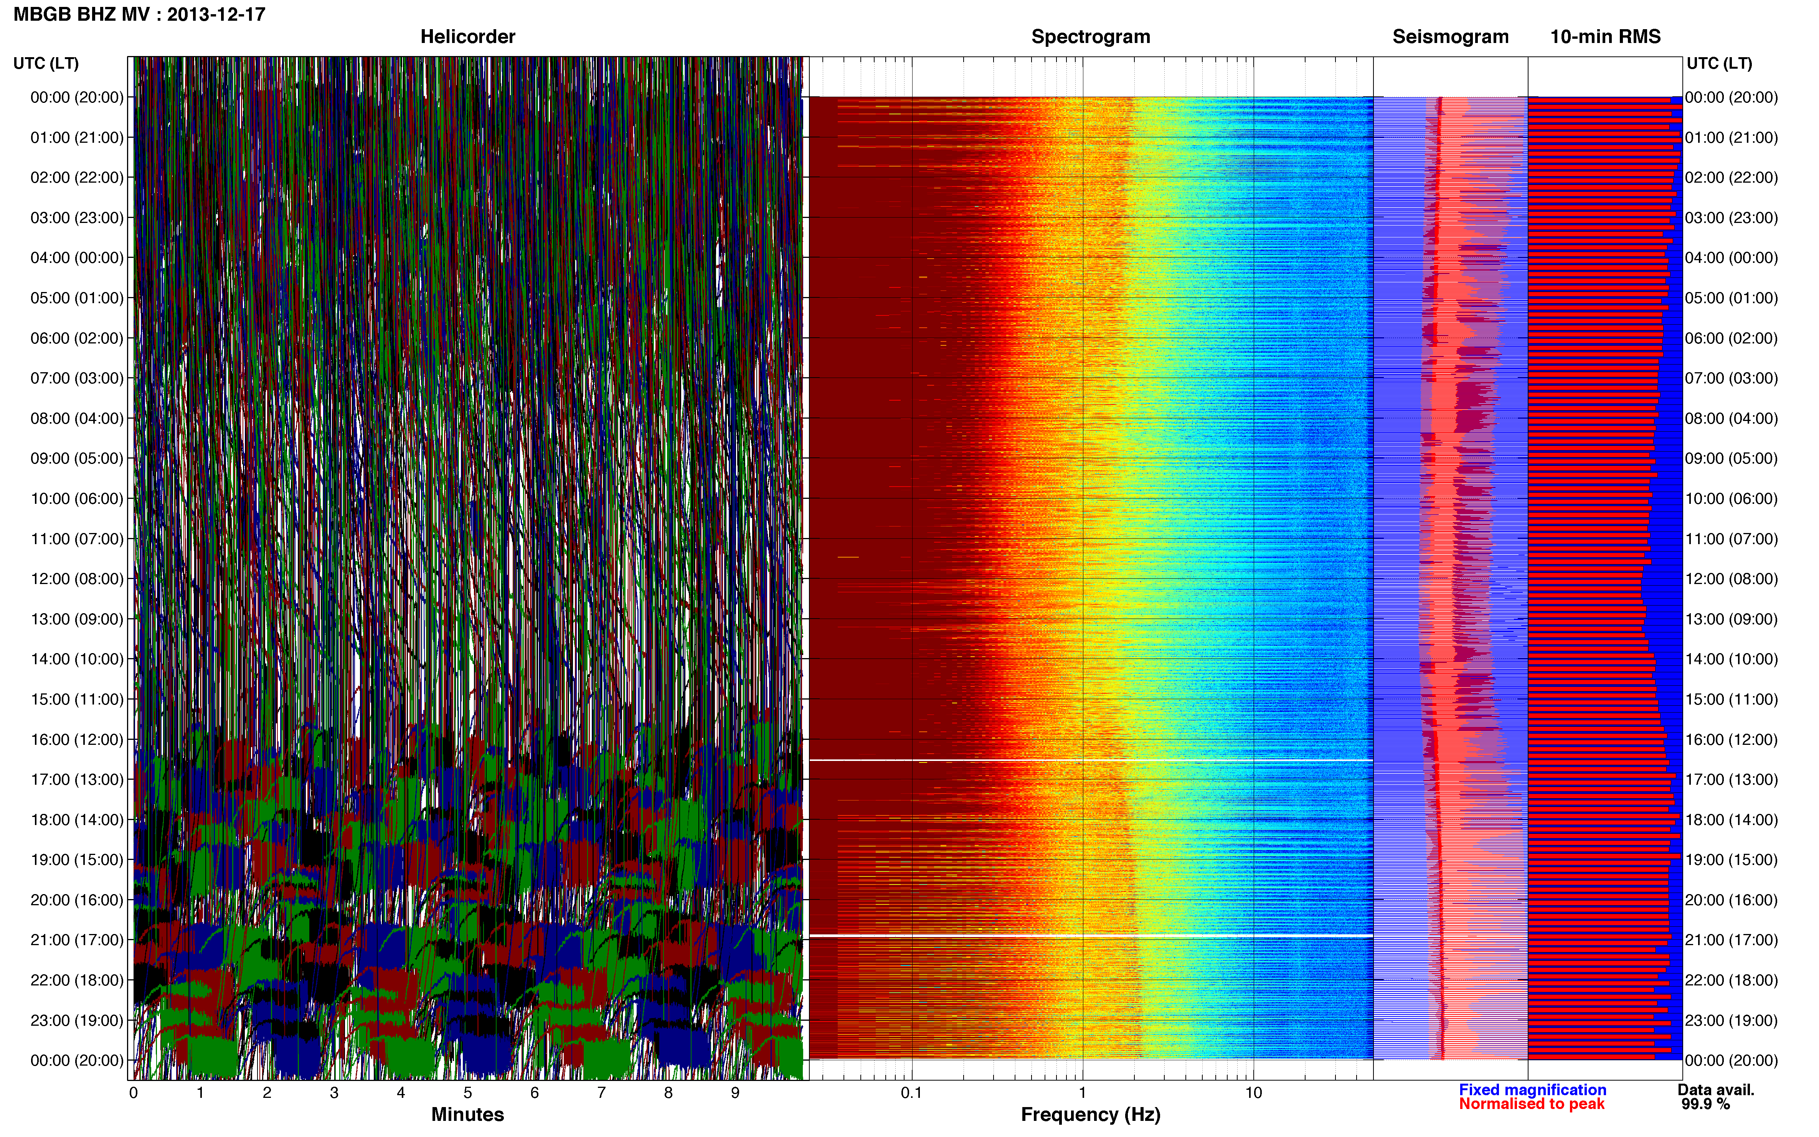Click left time label '23:00 (19:00)'
This screenshot has width=1819, height=1137.
77,1020
